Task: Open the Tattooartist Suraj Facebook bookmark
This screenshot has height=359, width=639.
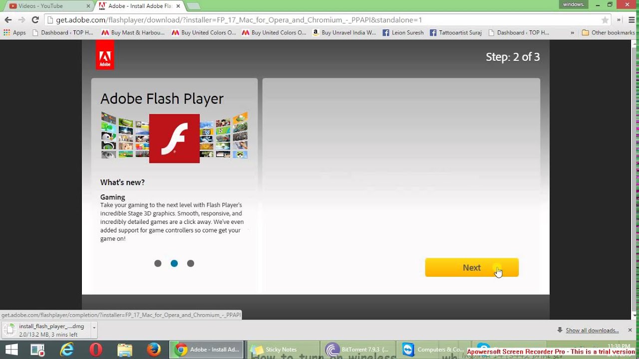Action: (455, 32)
